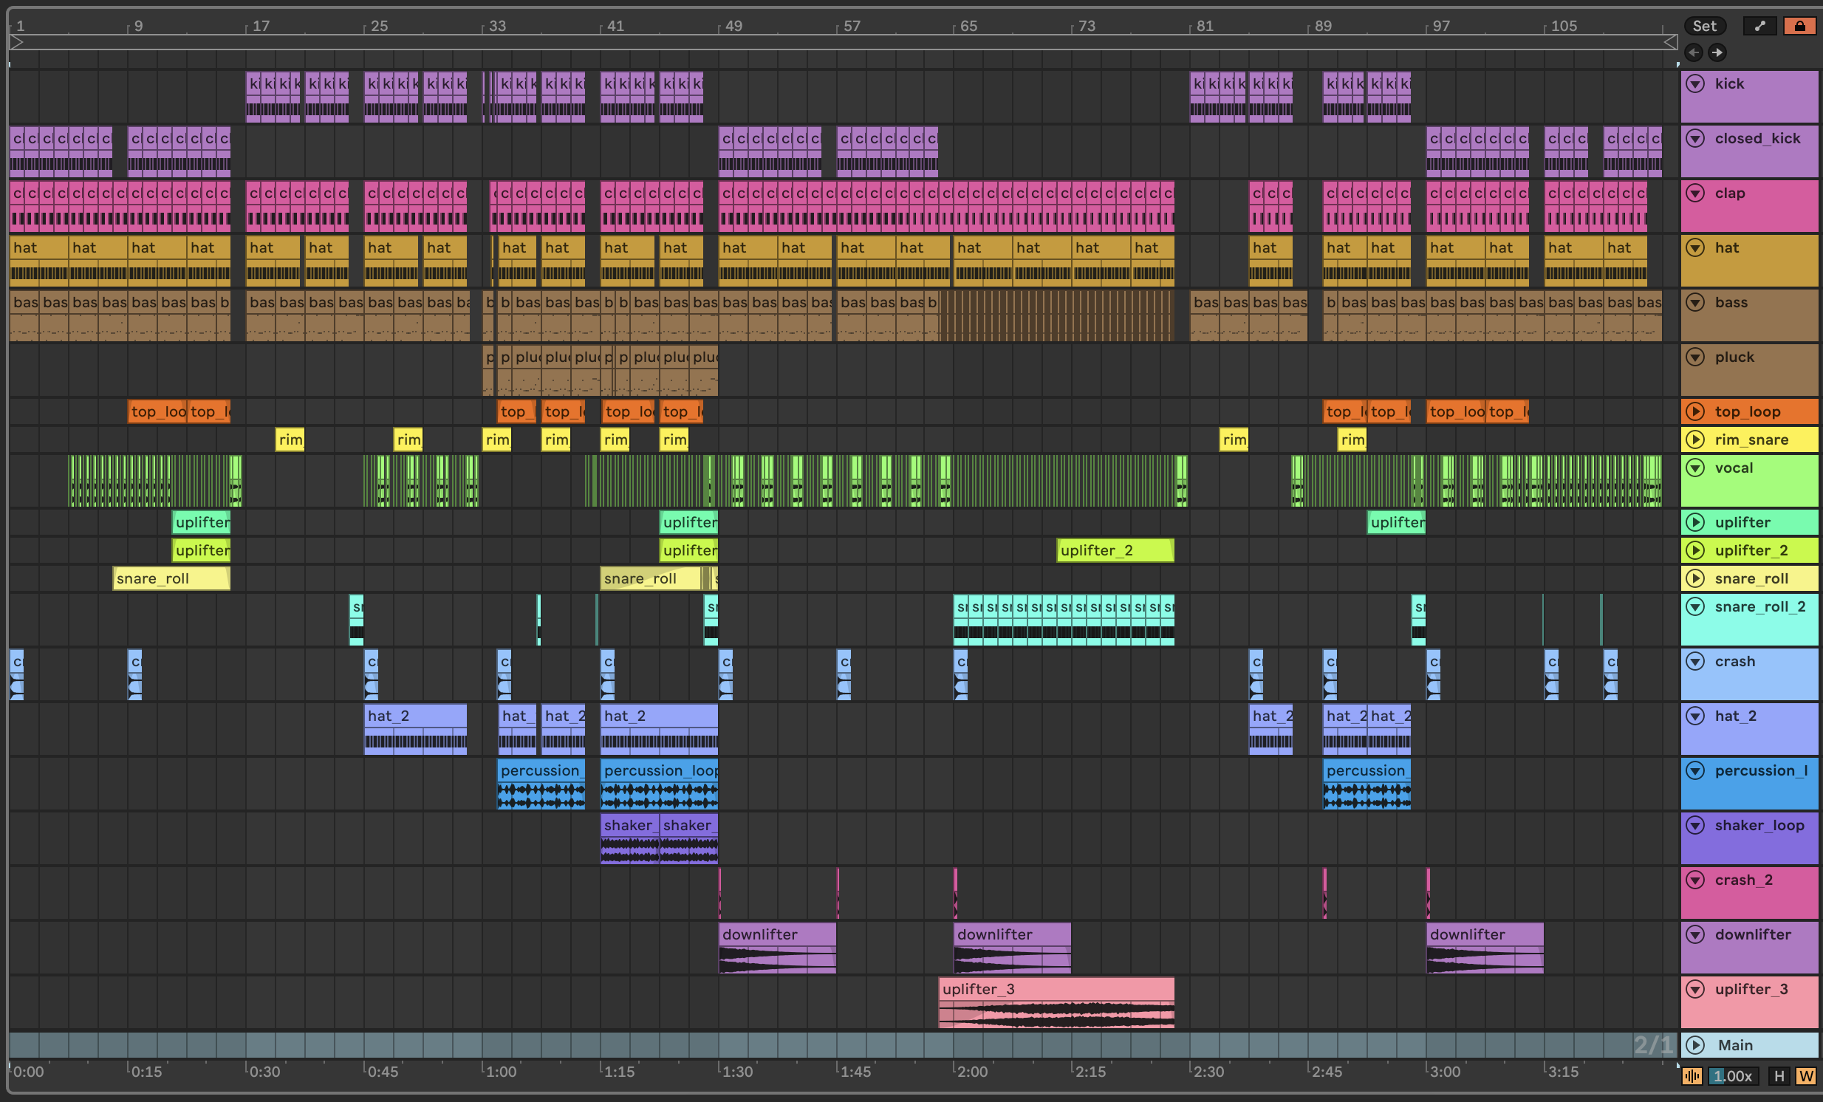Toggle the H height optimize button
Screen dimensions: 1823x1102
click(x=1779, y=1076)
